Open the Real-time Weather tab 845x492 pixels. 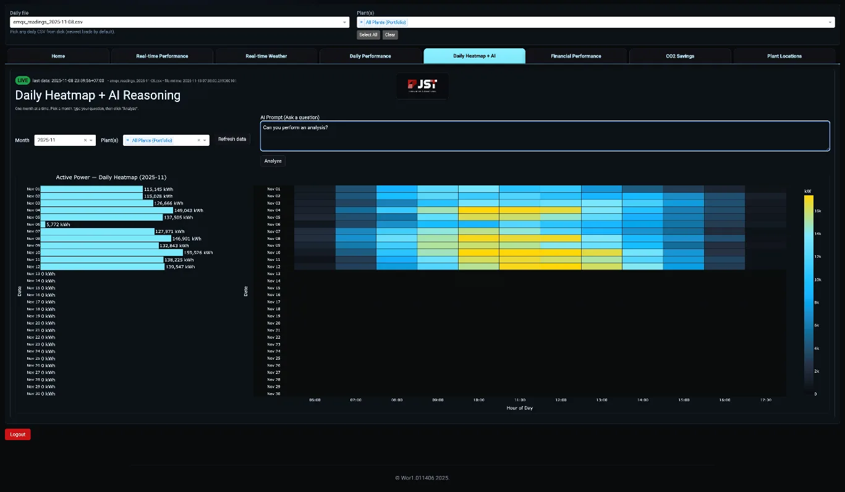pos(266,56)
